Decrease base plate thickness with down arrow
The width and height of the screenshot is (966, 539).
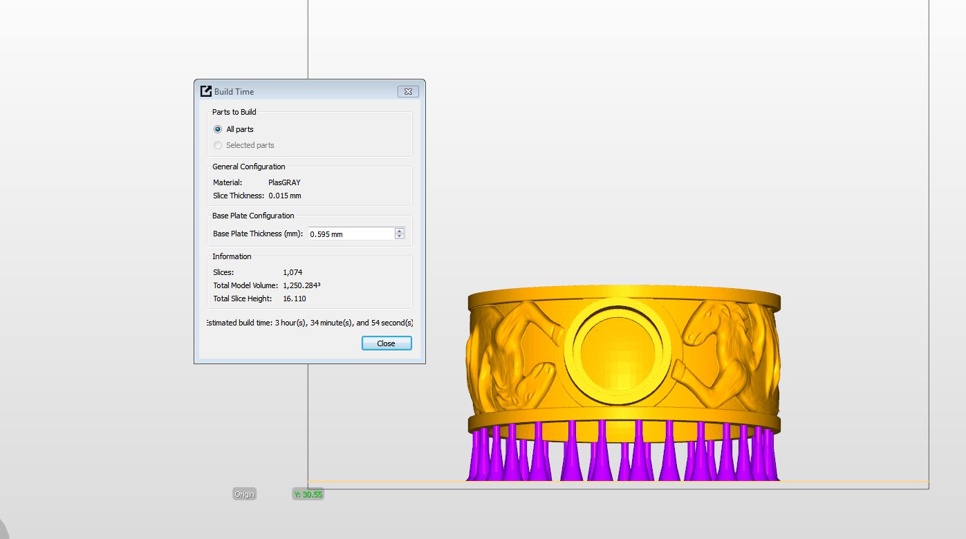[x=400, y=237]
